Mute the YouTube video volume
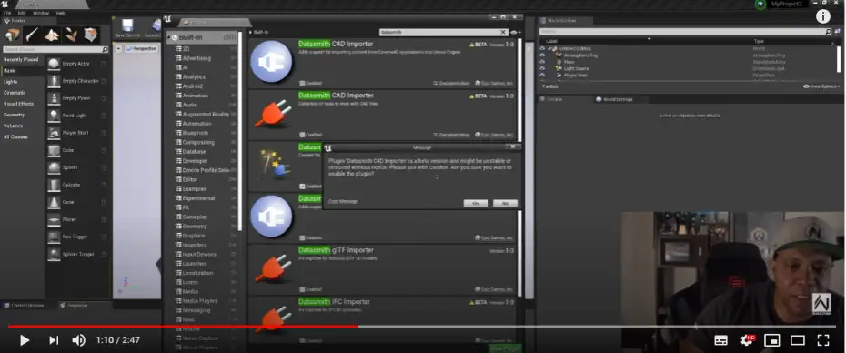The height and width of the screenshot is (353, 846). (x=79, y=340)
